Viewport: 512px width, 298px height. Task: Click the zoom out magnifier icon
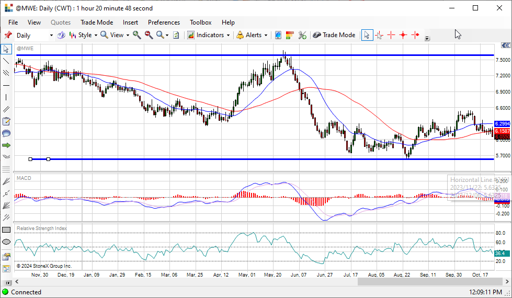click(149, 35)
